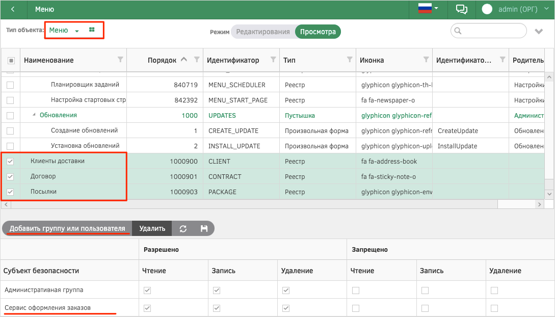Open filter for Наименование column
555x317 pixels.
click(120, 60)
